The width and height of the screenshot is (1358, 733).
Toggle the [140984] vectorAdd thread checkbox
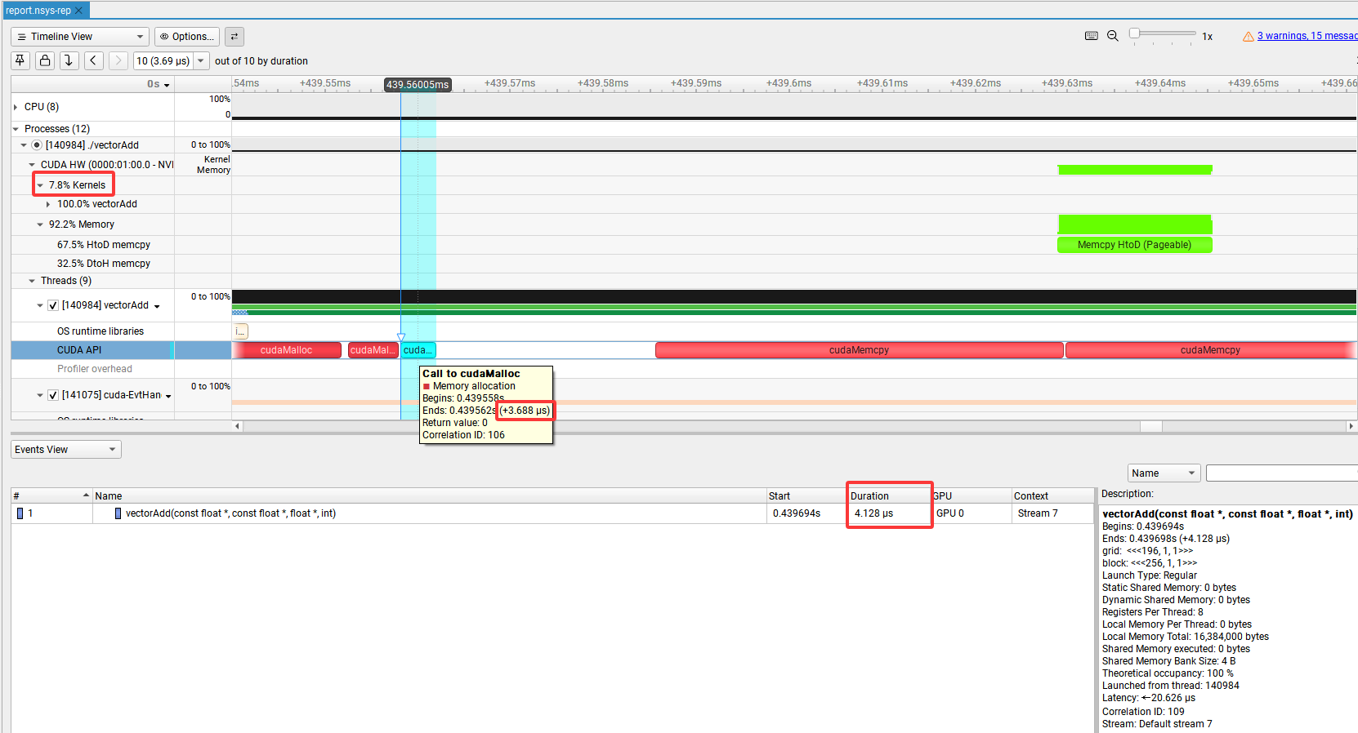[53, 305]
